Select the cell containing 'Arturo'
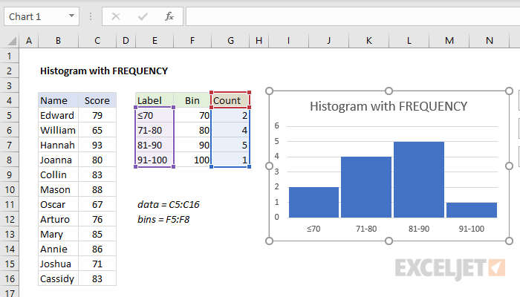520x297 pixels. [59, 220]
